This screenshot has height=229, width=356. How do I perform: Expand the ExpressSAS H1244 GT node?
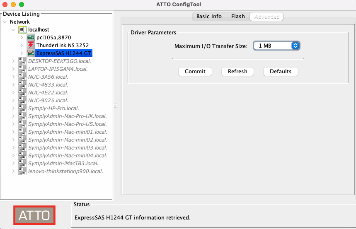pyautogui.click(x=22, y=53)
